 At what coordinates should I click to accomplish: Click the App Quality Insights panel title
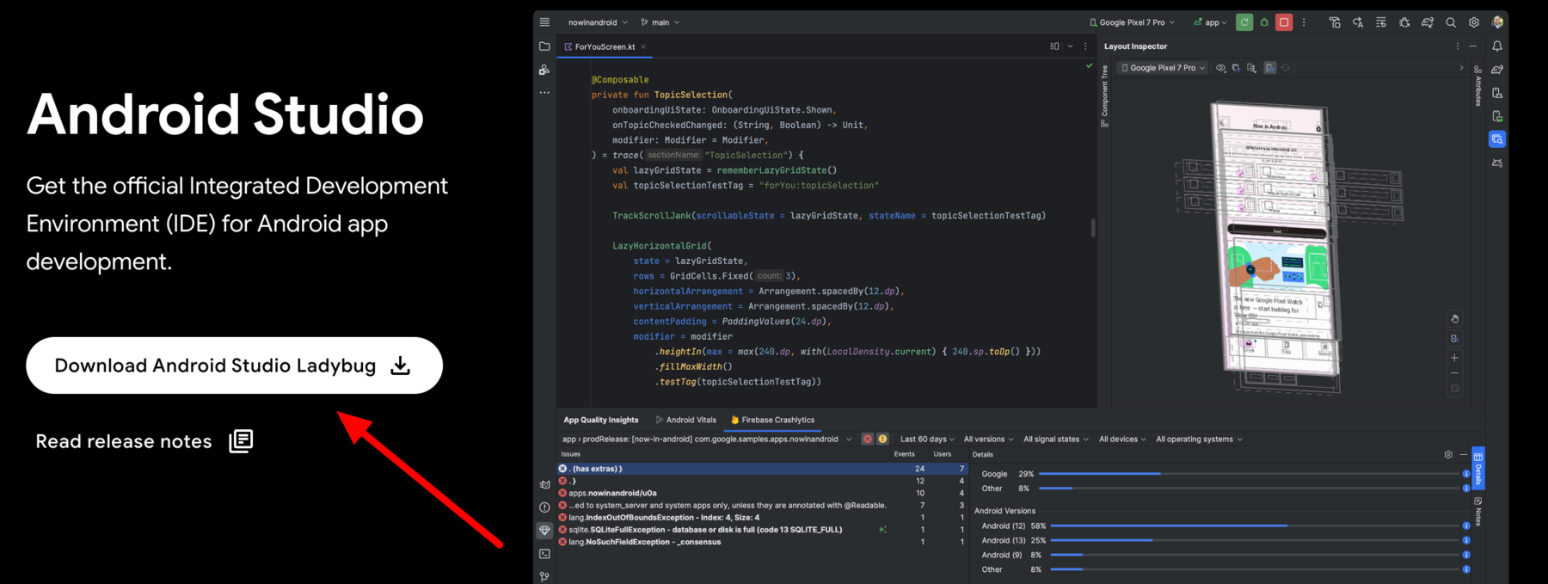pyautogui.click(x=601, y=420)
